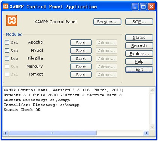The image size is (158, 141).
Task: Open the SCM... services manager
Action: 139,22
